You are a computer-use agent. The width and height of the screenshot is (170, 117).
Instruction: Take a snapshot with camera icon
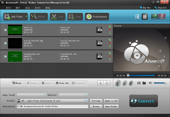tap(139, 83)
